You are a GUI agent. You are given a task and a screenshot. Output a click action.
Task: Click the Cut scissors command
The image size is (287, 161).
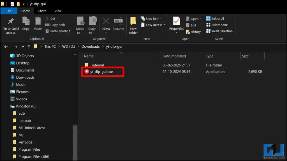pyautogui.click(x=50, y=19)
